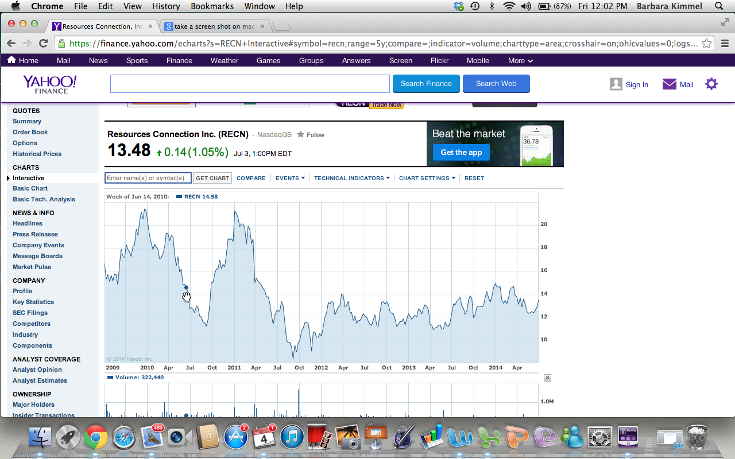Click the Get the app button
The height and width of the screenshot is (459, 735).
462,153
